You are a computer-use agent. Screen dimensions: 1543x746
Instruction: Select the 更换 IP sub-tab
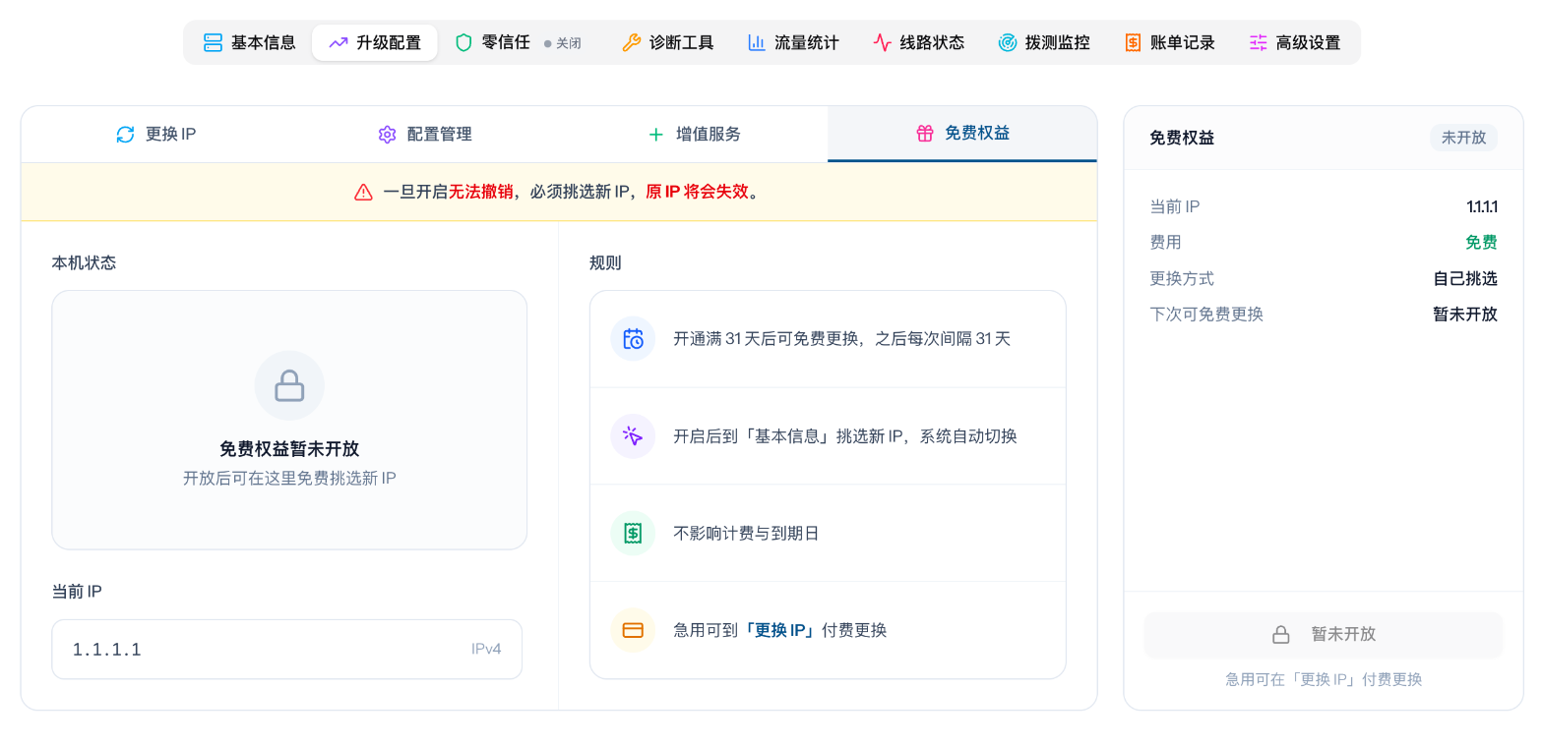155,134
